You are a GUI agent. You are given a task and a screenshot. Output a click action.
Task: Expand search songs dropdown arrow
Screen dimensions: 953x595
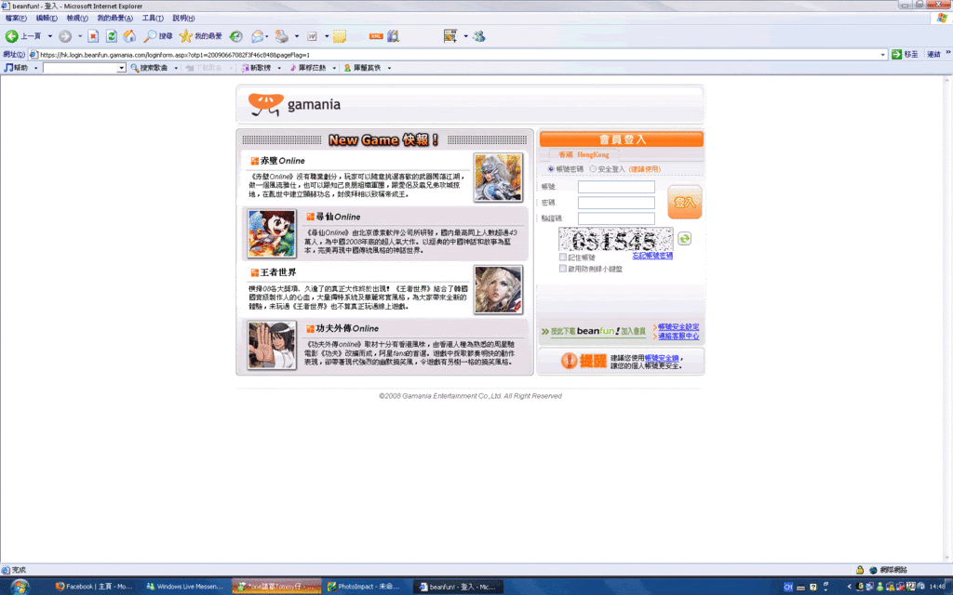tap(176, 68)
